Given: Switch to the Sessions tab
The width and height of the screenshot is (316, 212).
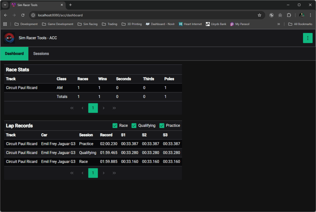Looking at the screenshot, I should (41, 54).
